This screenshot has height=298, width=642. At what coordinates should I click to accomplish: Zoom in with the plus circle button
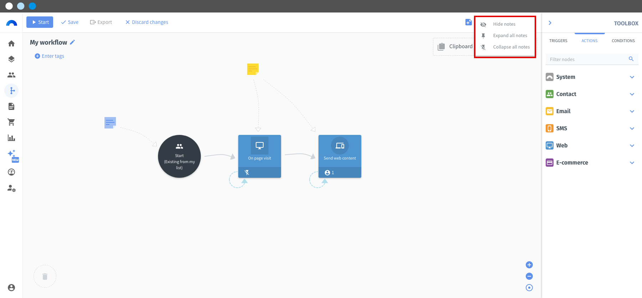(529, 265)
